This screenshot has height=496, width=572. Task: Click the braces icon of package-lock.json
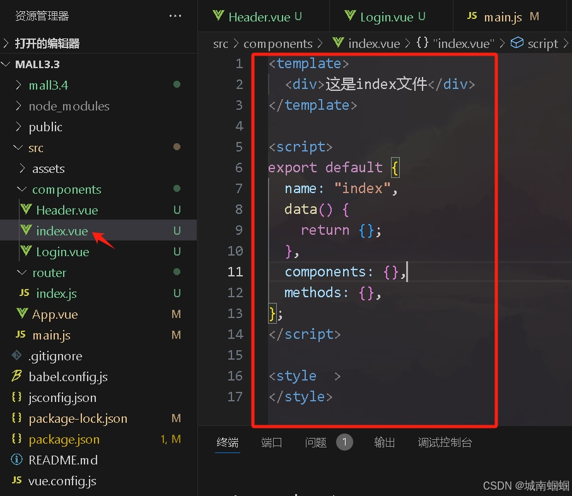click(16, 418)
